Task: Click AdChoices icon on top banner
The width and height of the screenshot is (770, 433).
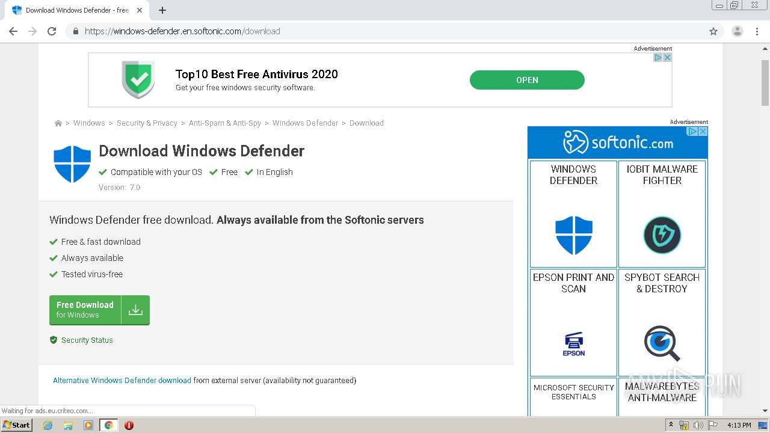Action: [658, 58]
